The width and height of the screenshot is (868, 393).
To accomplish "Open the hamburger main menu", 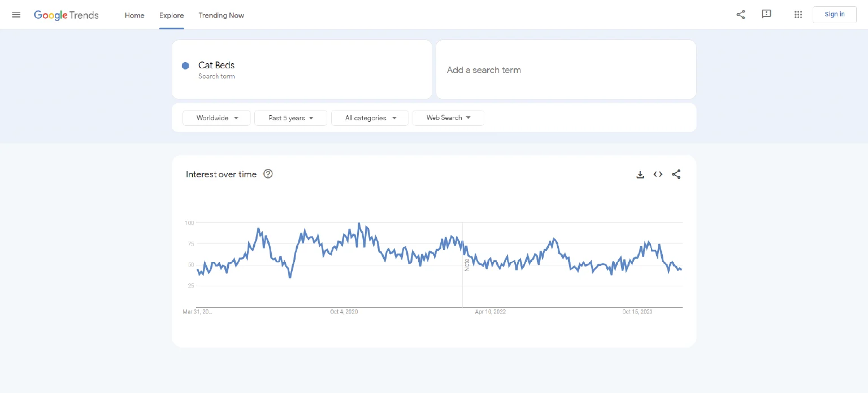I will (x=16, y=15).
